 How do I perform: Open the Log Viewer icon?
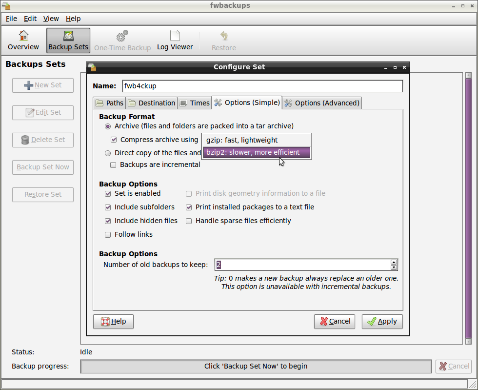pos(175,41)
